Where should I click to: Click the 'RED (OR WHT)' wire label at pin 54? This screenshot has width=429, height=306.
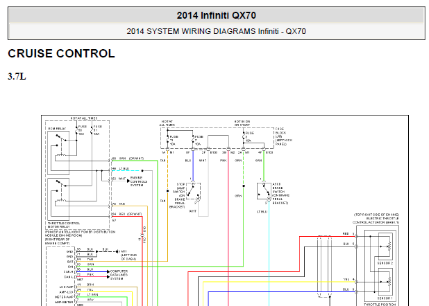click(131, 214)
